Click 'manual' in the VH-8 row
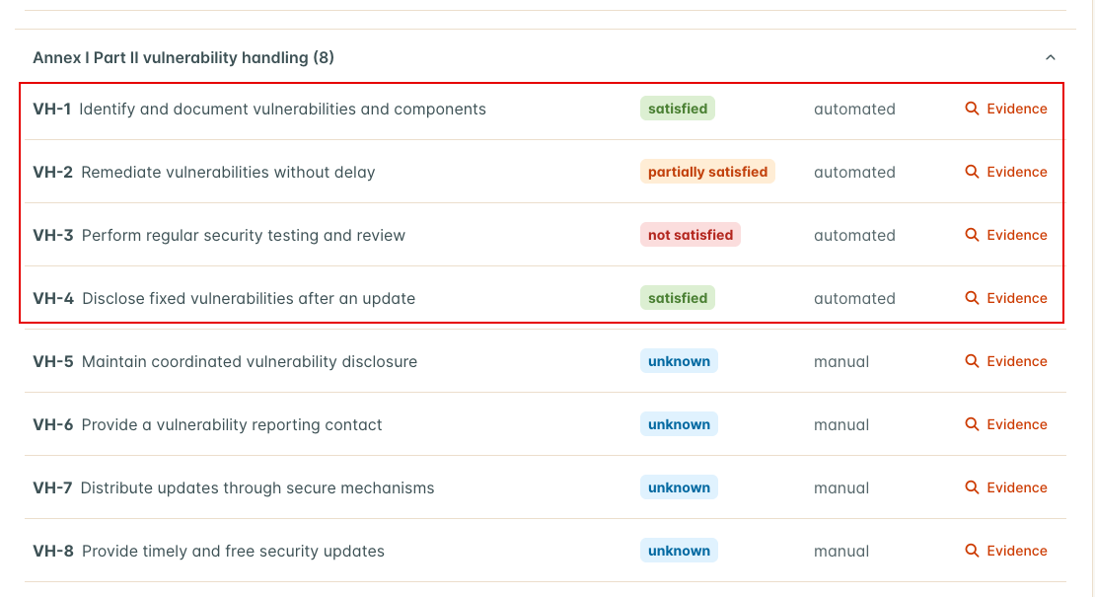Viewport: 1095px width, 597px height. pos(841,552)
